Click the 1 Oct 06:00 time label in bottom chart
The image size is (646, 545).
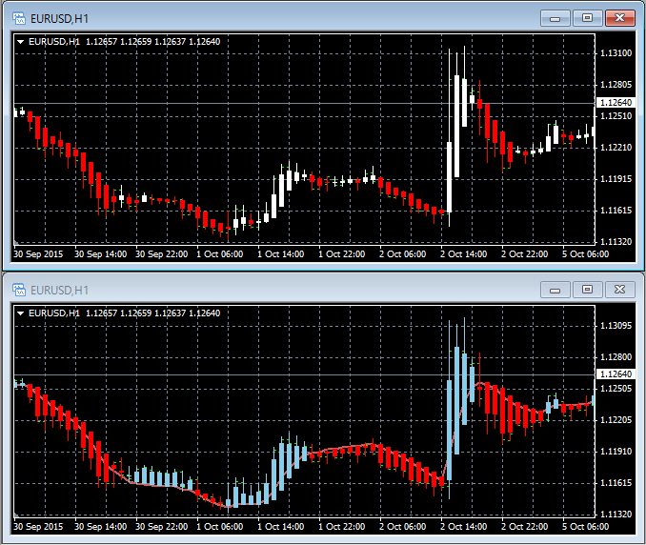click(219, 527)
